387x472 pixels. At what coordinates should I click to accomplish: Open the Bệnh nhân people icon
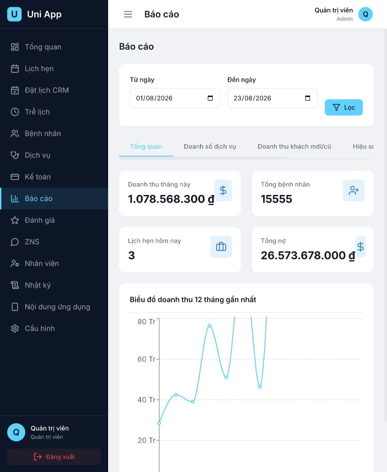point(15,134)
